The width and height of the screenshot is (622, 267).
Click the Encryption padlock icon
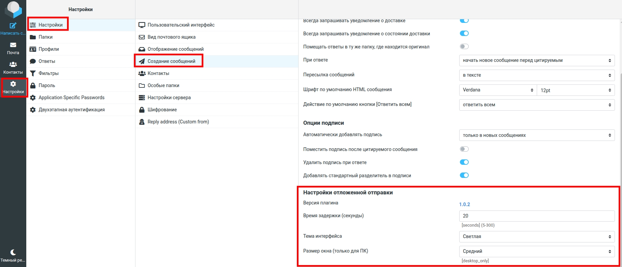pyautogui.click(x=142, y=110)
